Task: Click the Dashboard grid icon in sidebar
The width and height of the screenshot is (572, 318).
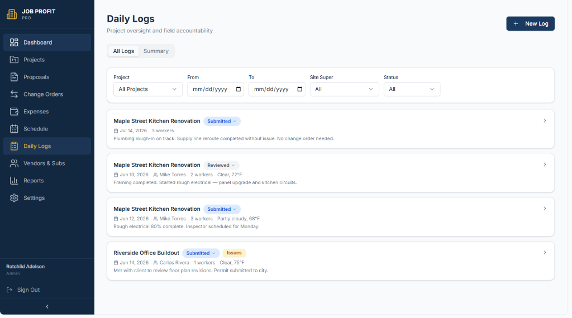Action: pos(14,42)
